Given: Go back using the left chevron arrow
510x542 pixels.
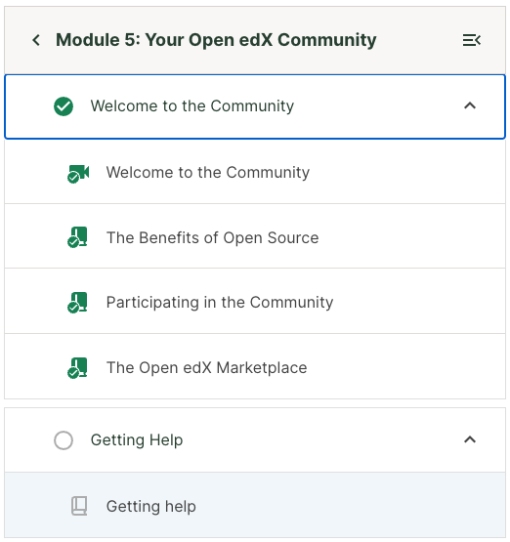Looking at the screenshot, I should (36, 40).
